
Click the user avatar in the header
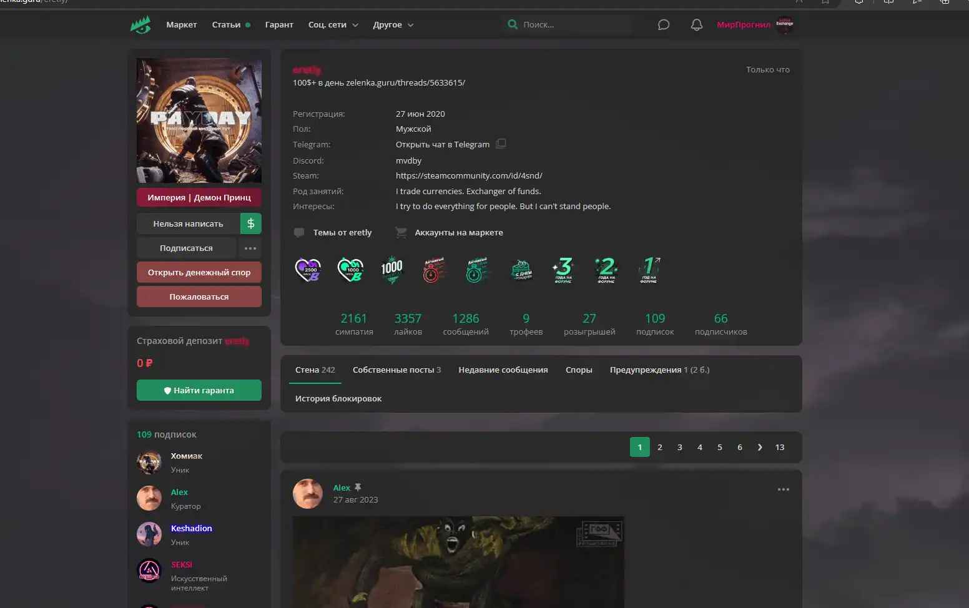coord(785,24)
